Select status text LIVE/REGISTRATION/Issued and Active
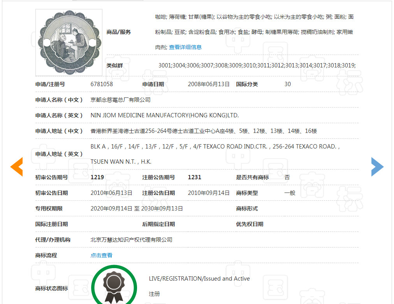Screen dimensions: 394x304 click(x=199, y=279)
